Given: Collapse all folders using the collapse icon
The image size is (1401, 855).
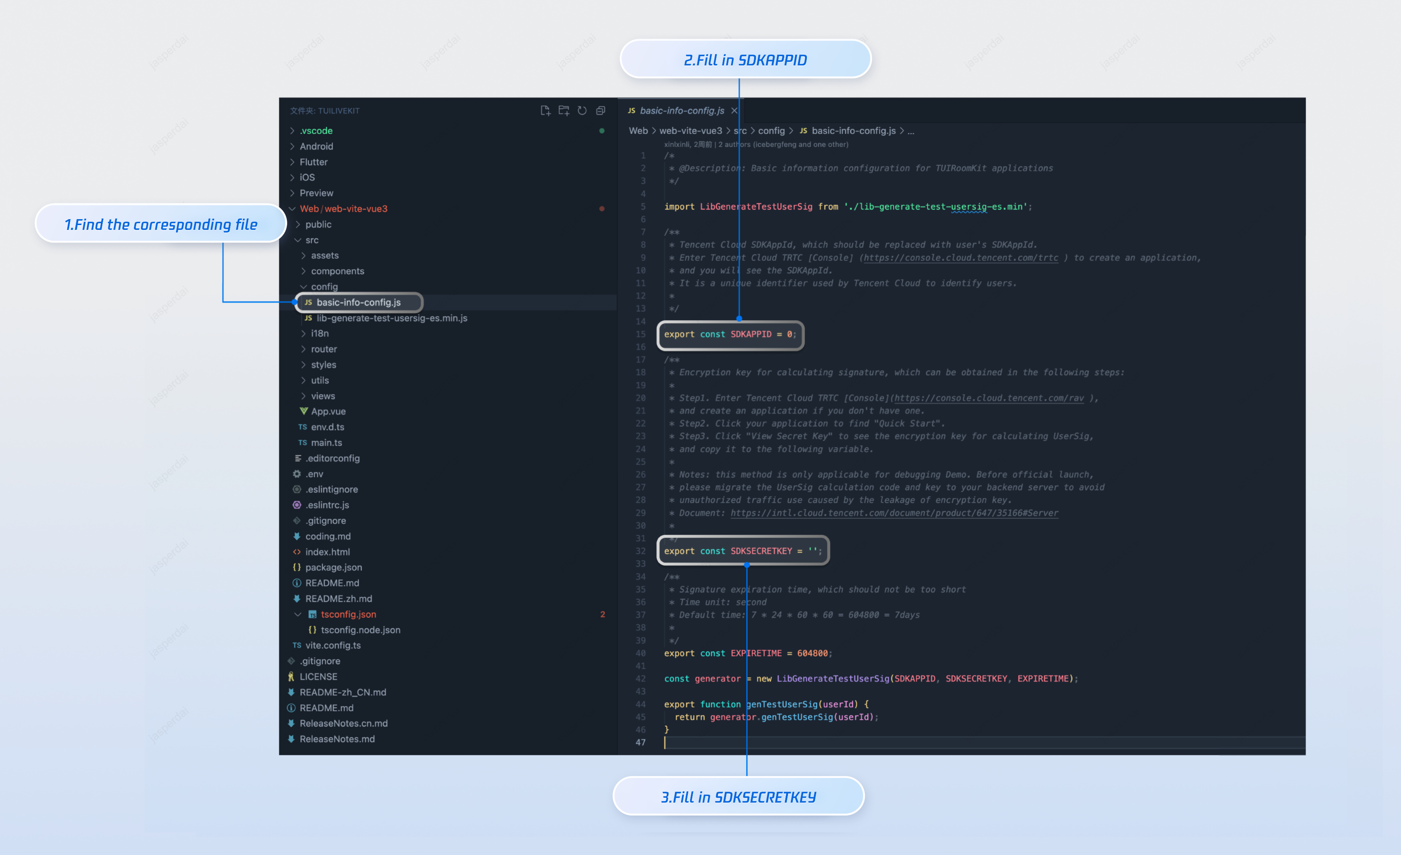Looking at the screenshot, I should pyautogui.click(x=600, y=110).
